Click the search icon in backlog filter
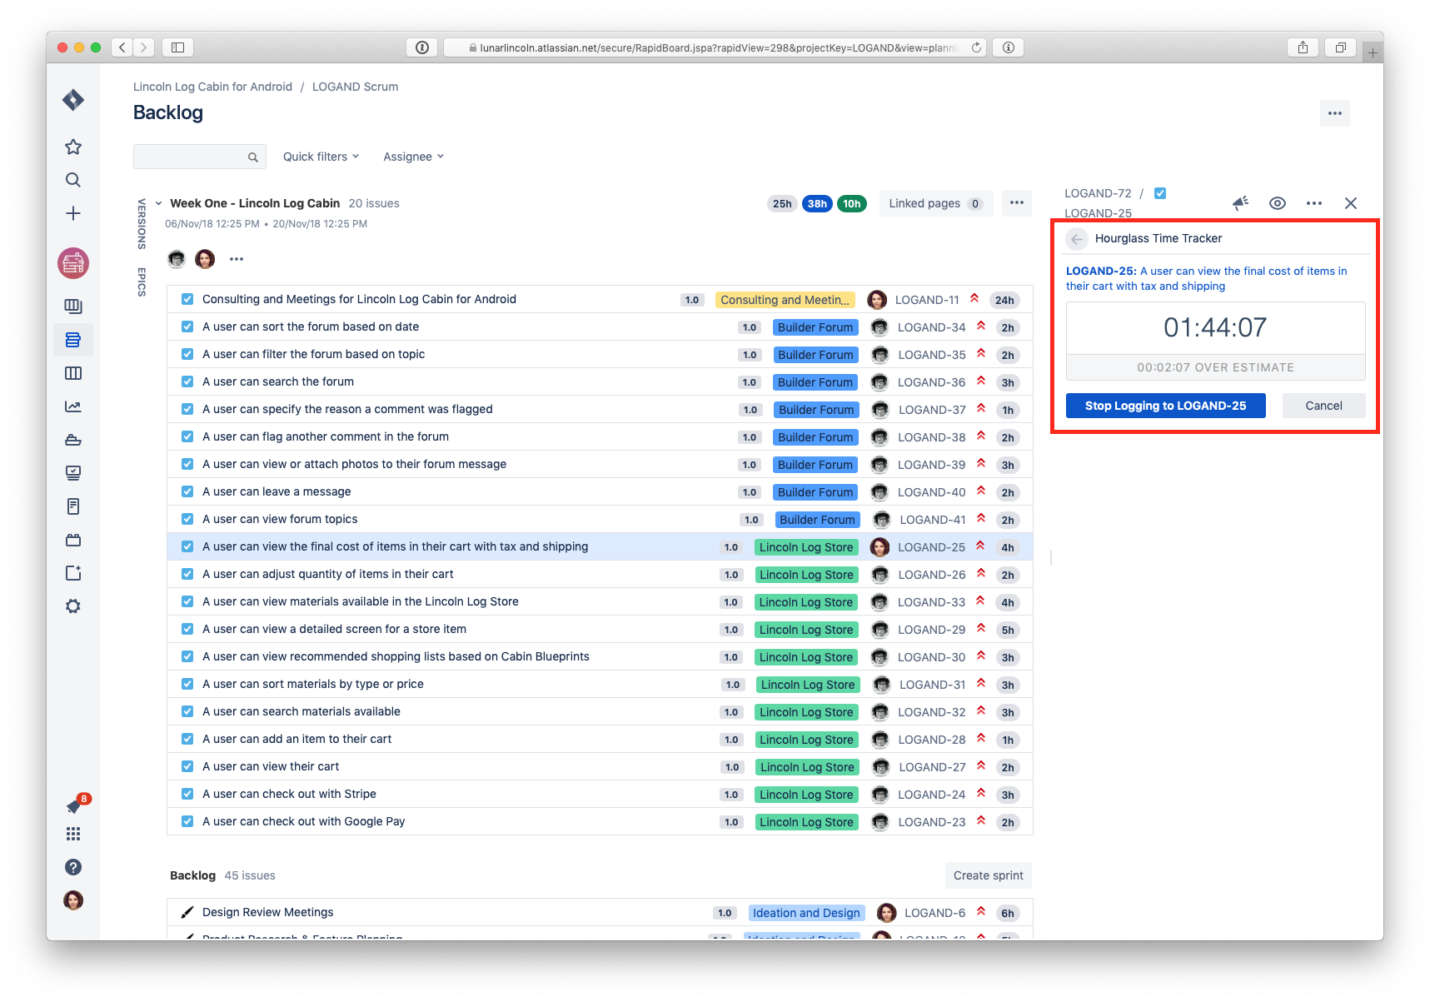 pyautogui.click(x=253, y=157)
